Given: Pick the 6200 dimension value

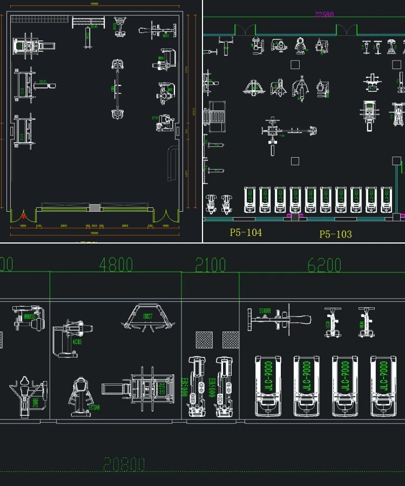Looking at the screenshot, I should [324, 265].
